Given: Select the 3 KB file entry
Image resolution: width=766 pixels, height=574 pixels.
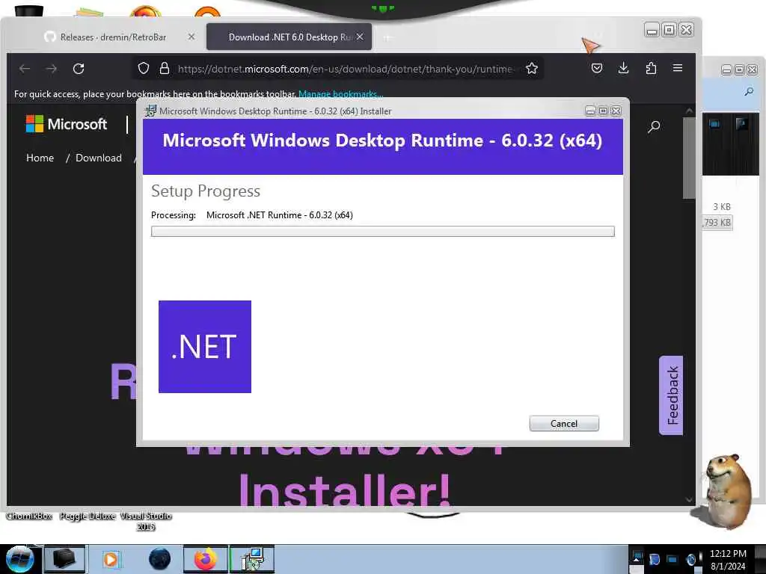Looking at the screenshot, I should click(x=722, y=206).
